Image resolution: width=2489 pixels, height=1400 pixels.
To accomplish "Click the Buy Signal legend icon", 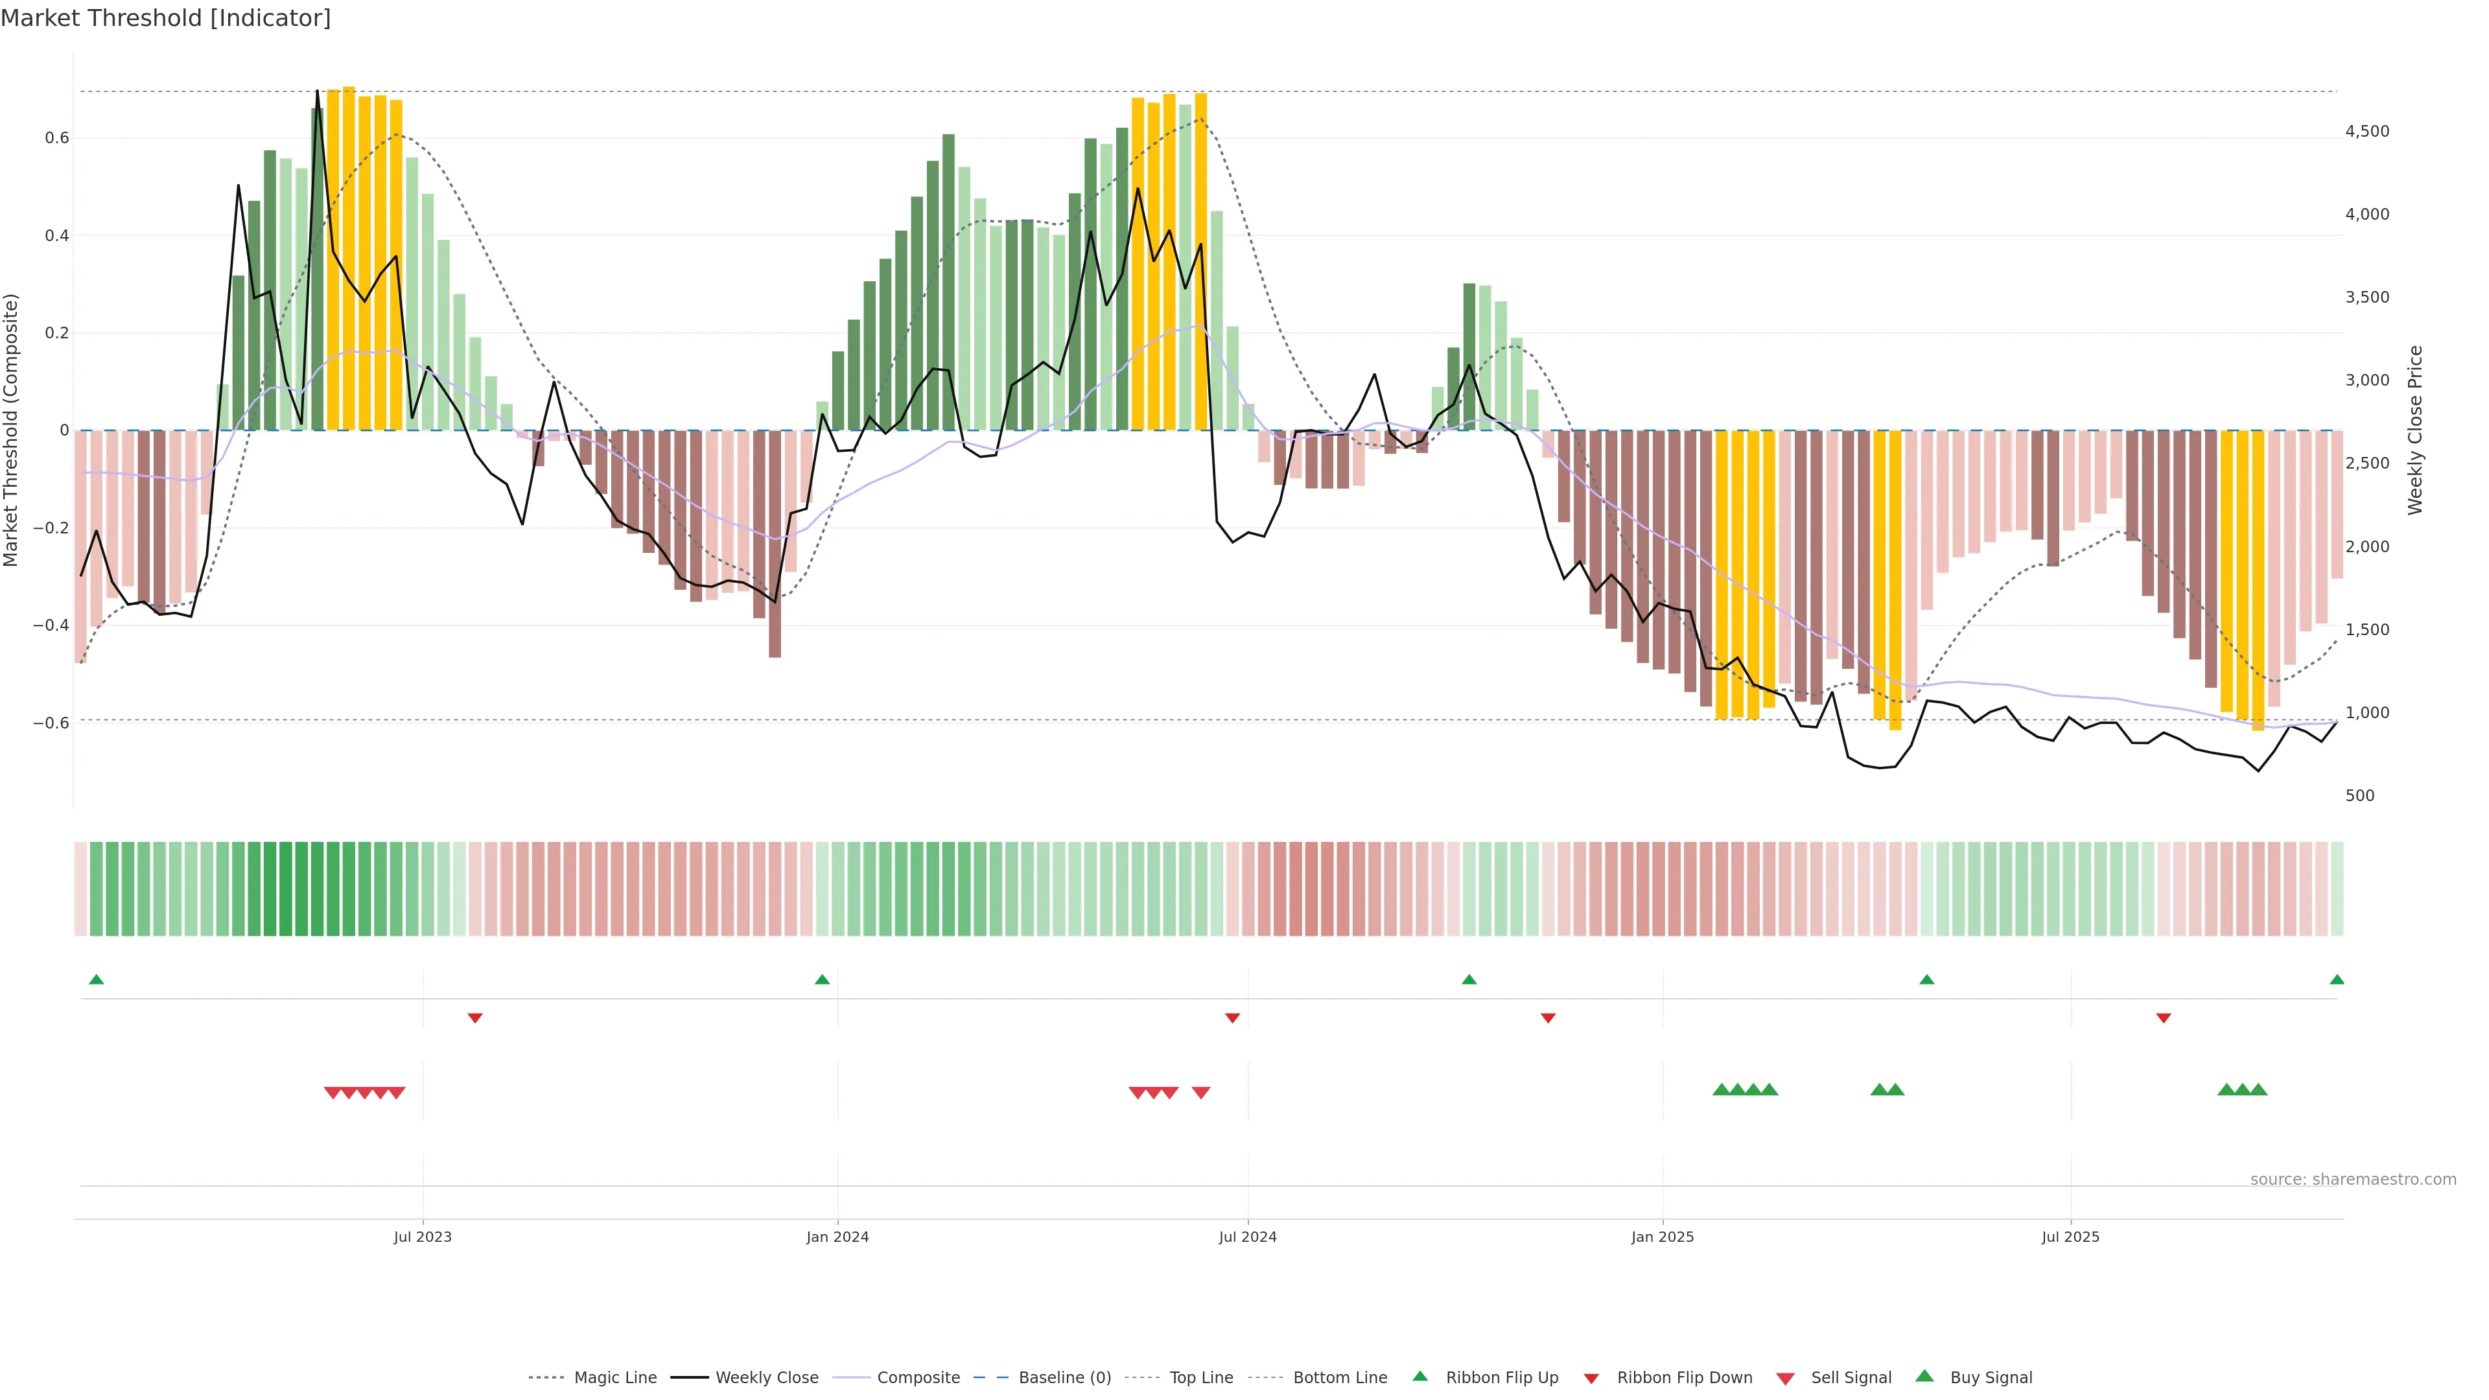I will [x=1924, y=1376].
